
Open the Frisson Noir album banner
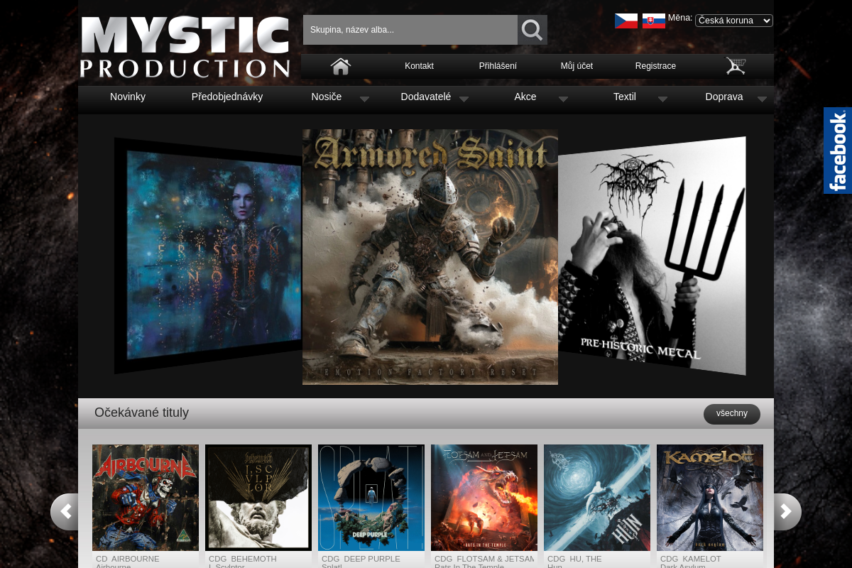click(x=208, y=256)
